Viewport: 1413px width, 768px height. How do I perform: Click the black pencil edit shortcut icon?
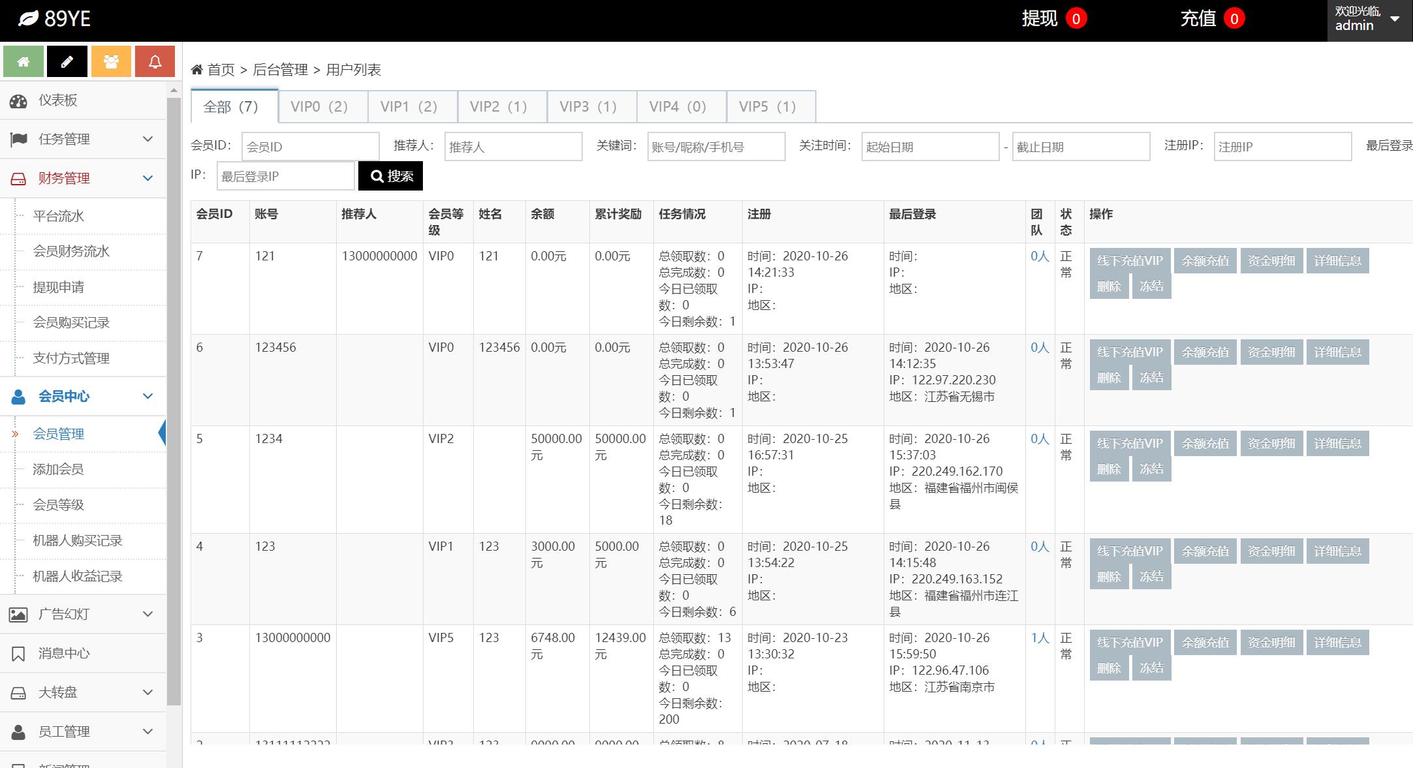(67, 61)
